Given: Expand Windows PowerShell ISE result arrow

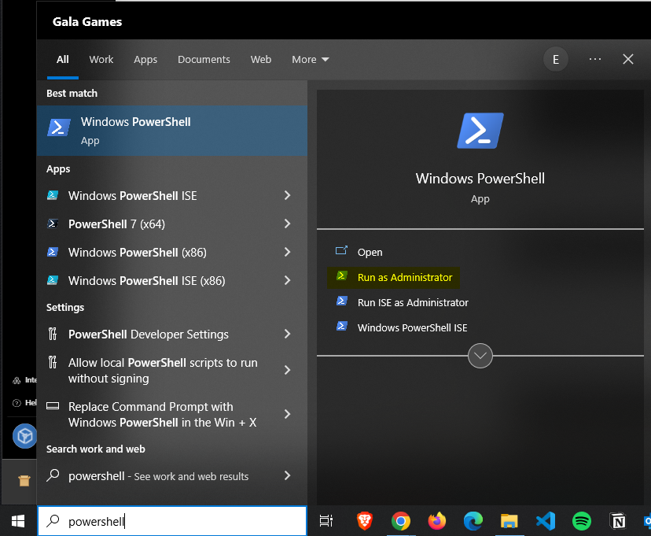Looking at the screenshot, I should point(287,195).
